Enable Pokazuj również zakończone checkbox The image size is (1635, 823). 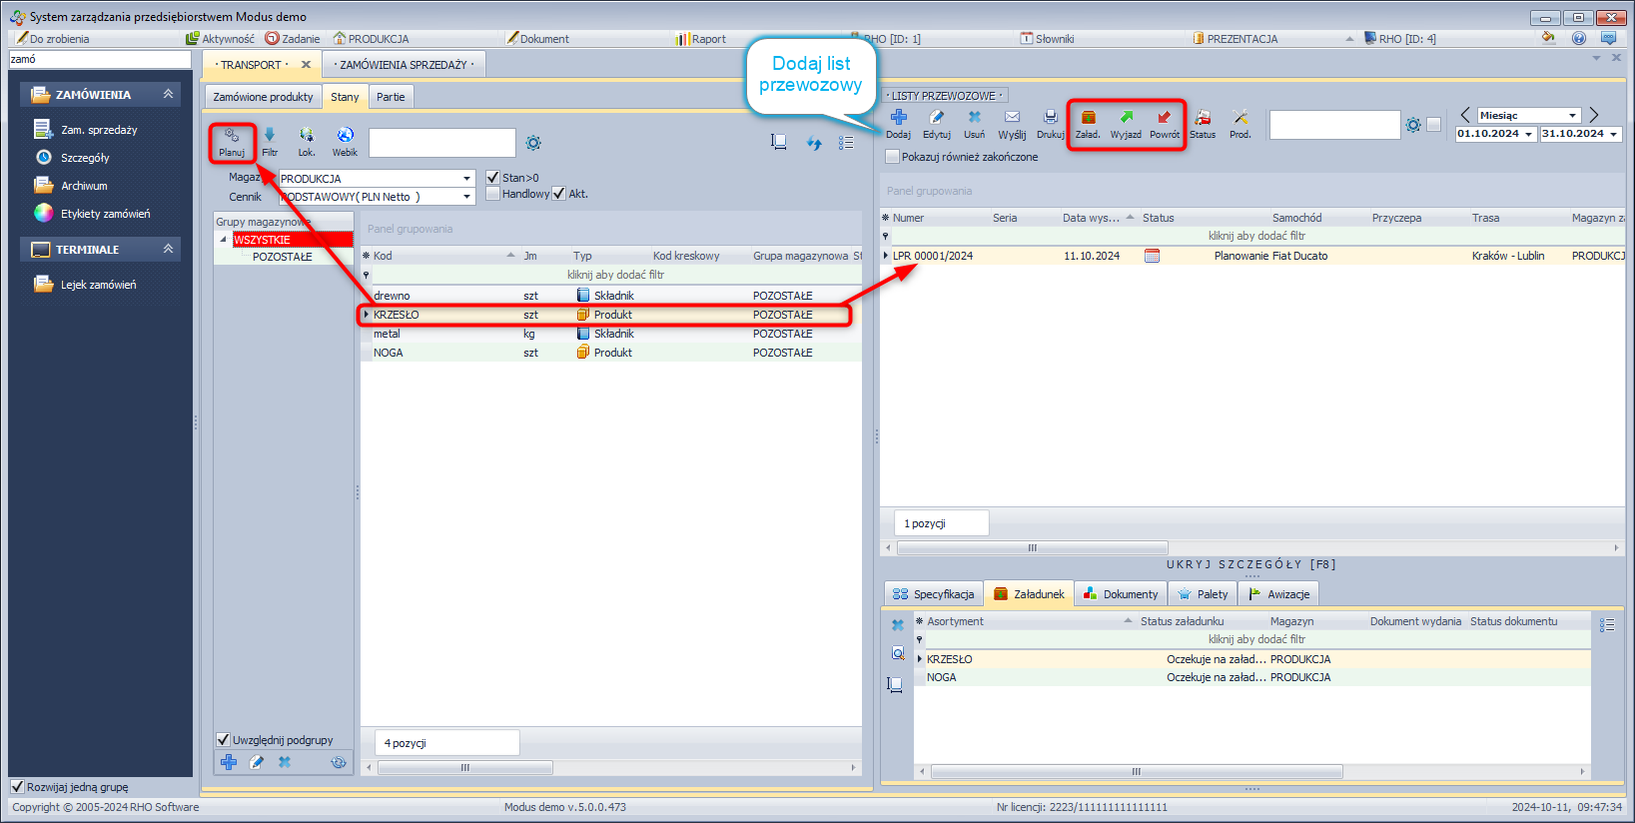pyautogui.click(x=893, y=157)
